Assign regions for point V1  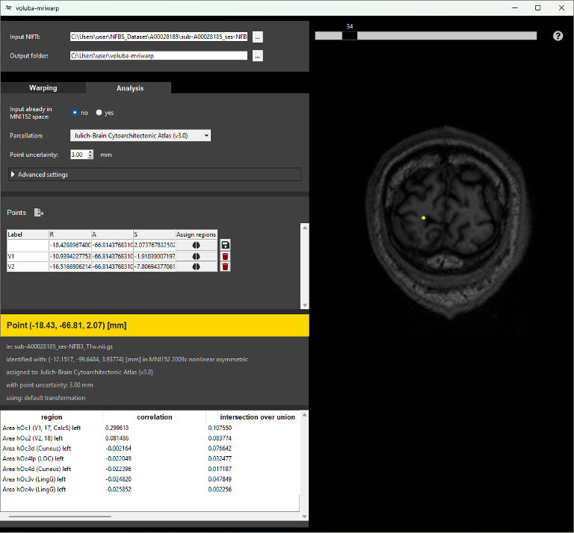(x=197, y=256)
